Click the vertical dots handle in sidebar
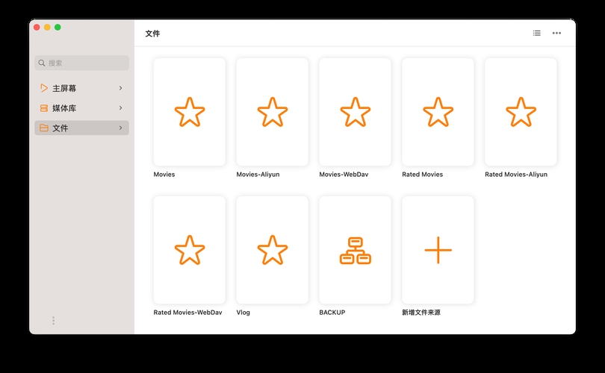This screenshot has height=373, width=605. [x=53, y=321]
